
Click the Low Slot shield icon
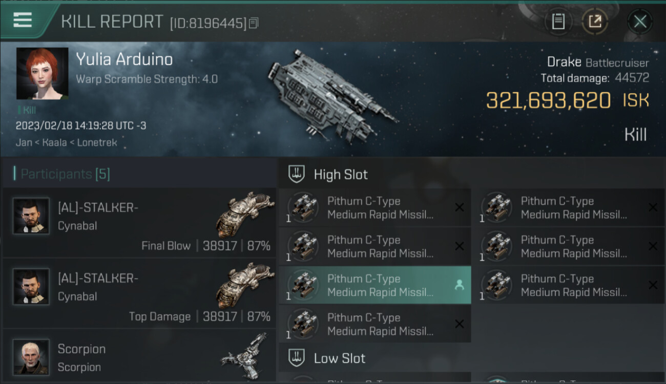[x=296, y=358]
